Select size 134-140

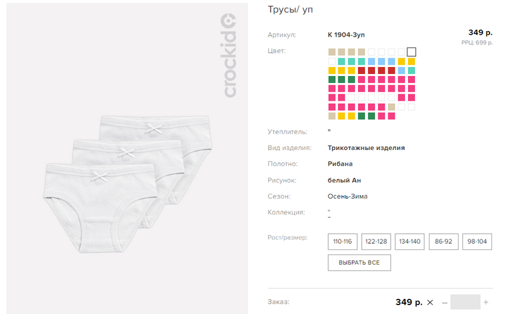[x=410, y=241]
